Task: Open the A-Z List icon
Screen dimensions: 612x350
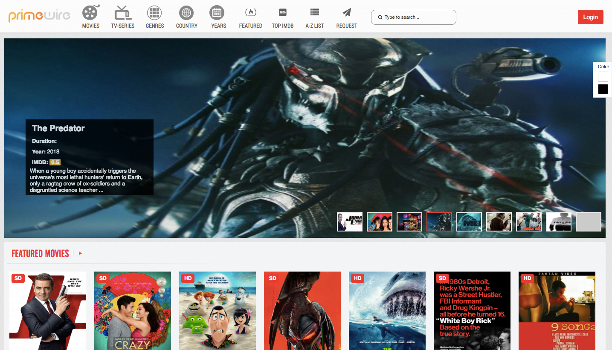Action: tap(315, 12)
